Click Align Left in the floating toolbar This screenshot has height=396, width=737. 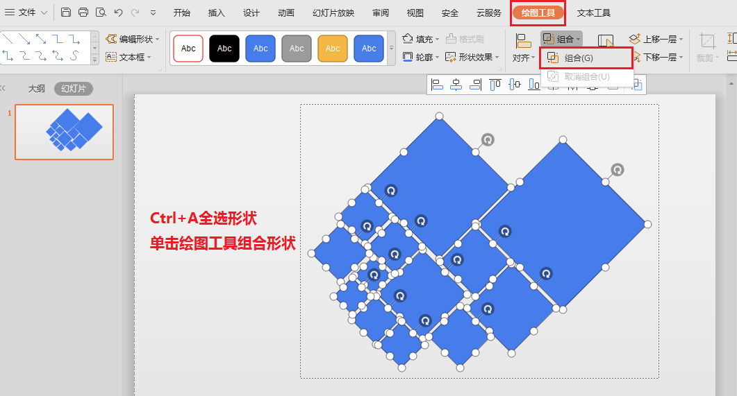tap(437, 85)
